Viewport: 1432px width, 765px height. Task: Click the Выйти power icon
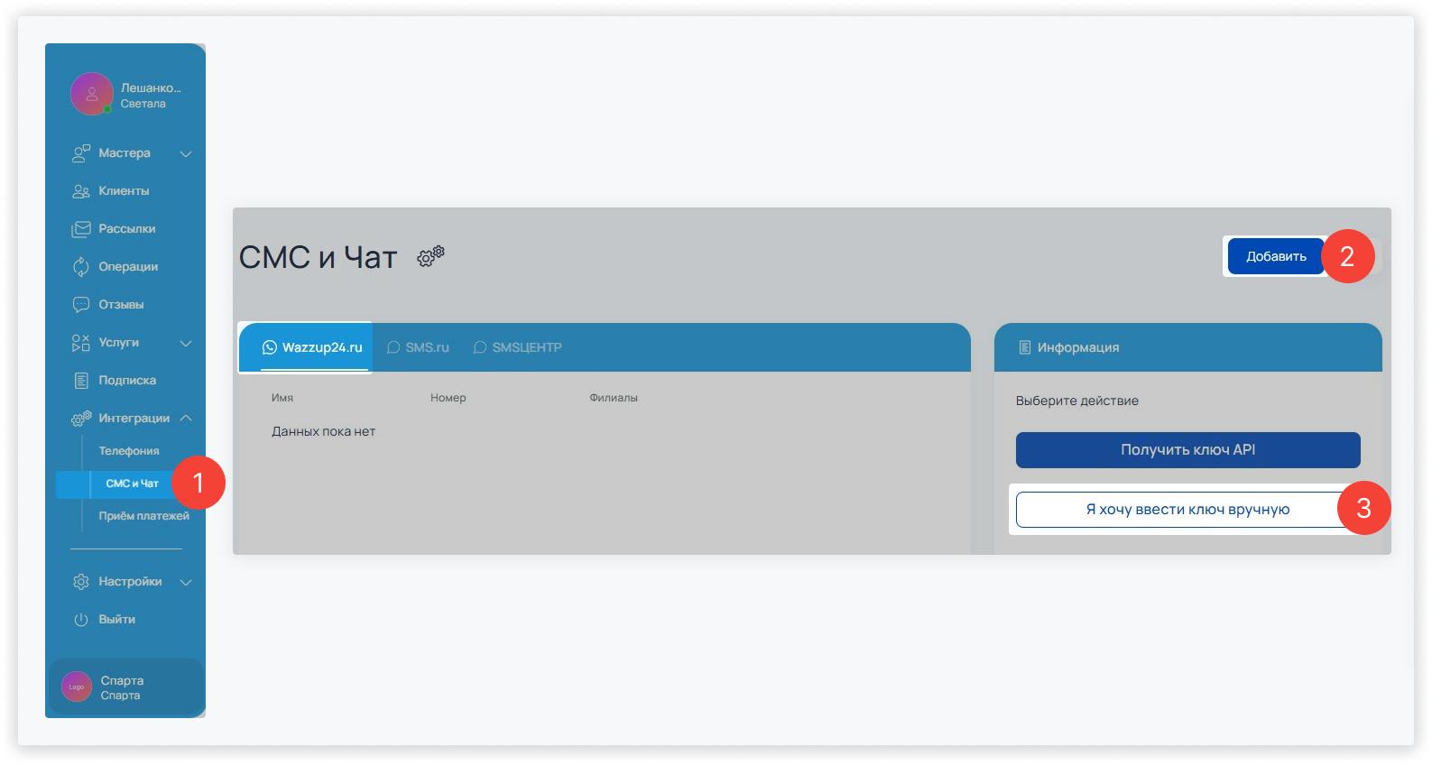click(x=81, y=620)
